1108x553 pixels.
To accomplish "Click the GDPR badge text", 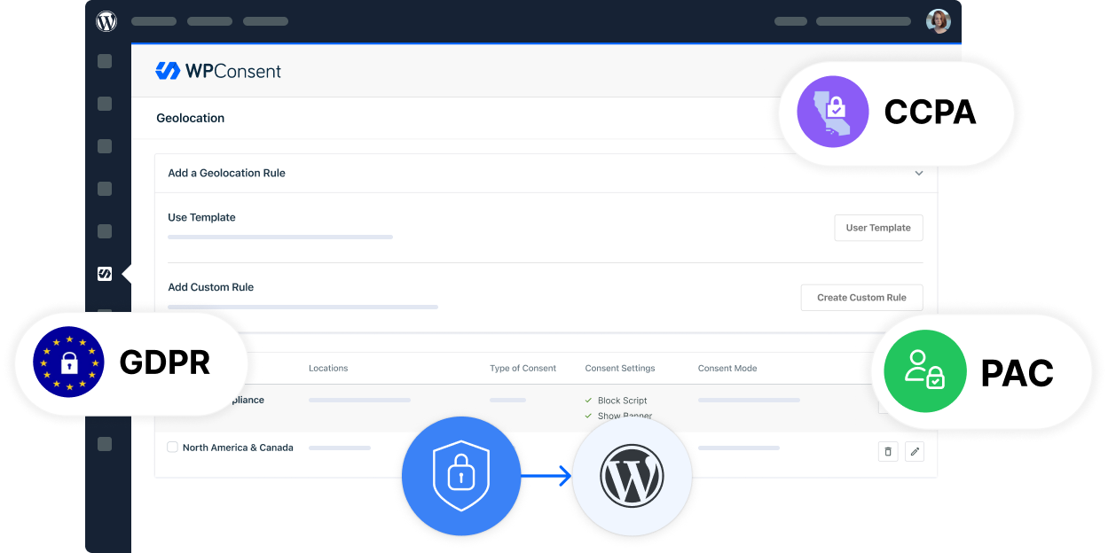I will coord(165,362).
